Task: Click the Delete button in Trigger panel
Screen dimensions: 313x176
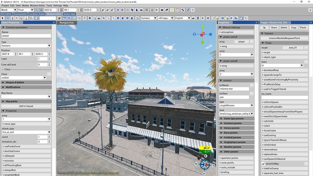Action: point(284,28)
